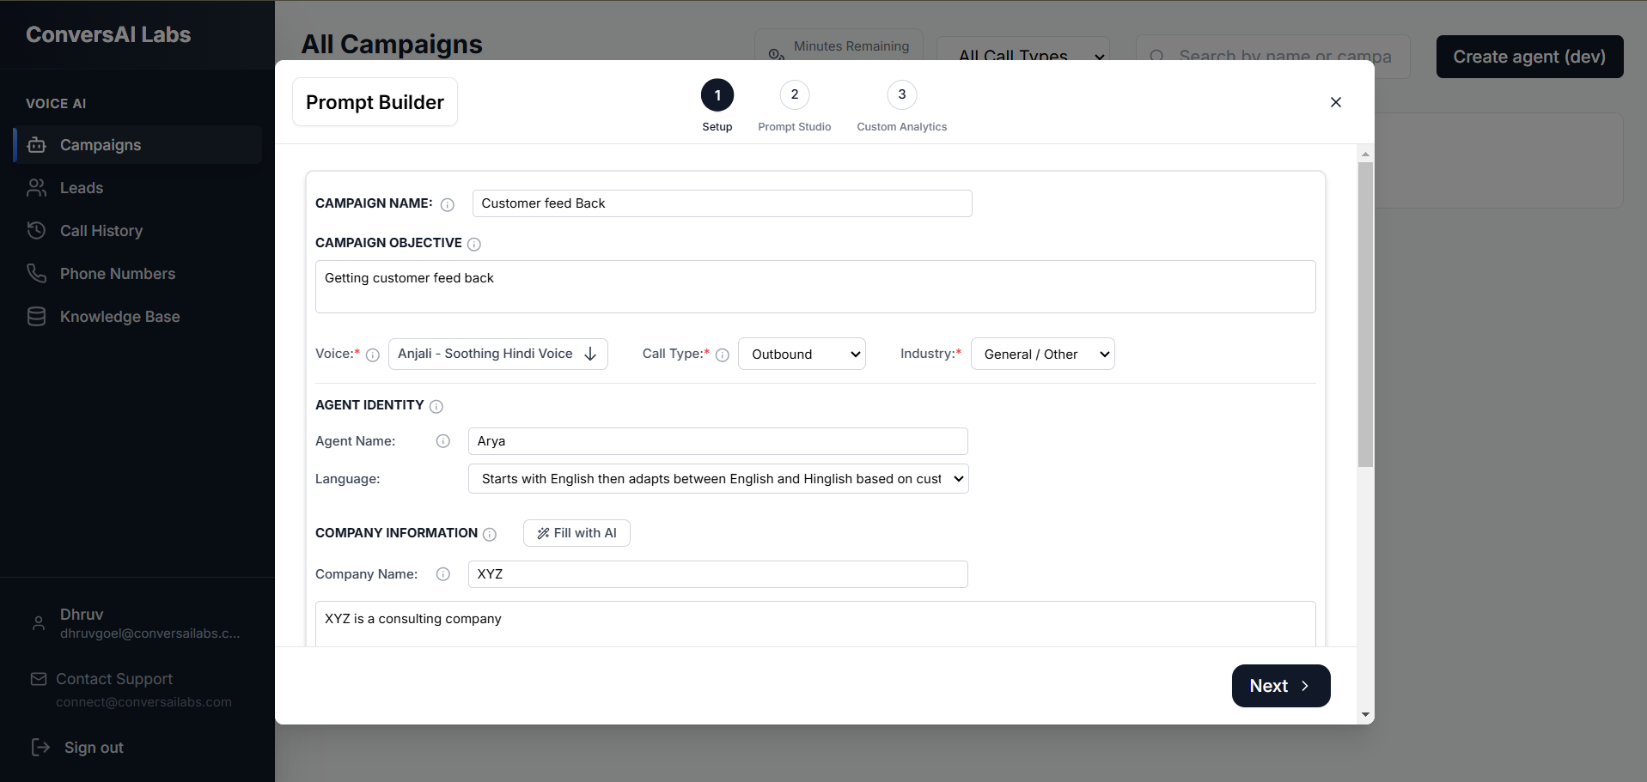The image size is (1647, 782).
Task: Click the ConversAI Labs logo text
Action: [x=108, y=34]
